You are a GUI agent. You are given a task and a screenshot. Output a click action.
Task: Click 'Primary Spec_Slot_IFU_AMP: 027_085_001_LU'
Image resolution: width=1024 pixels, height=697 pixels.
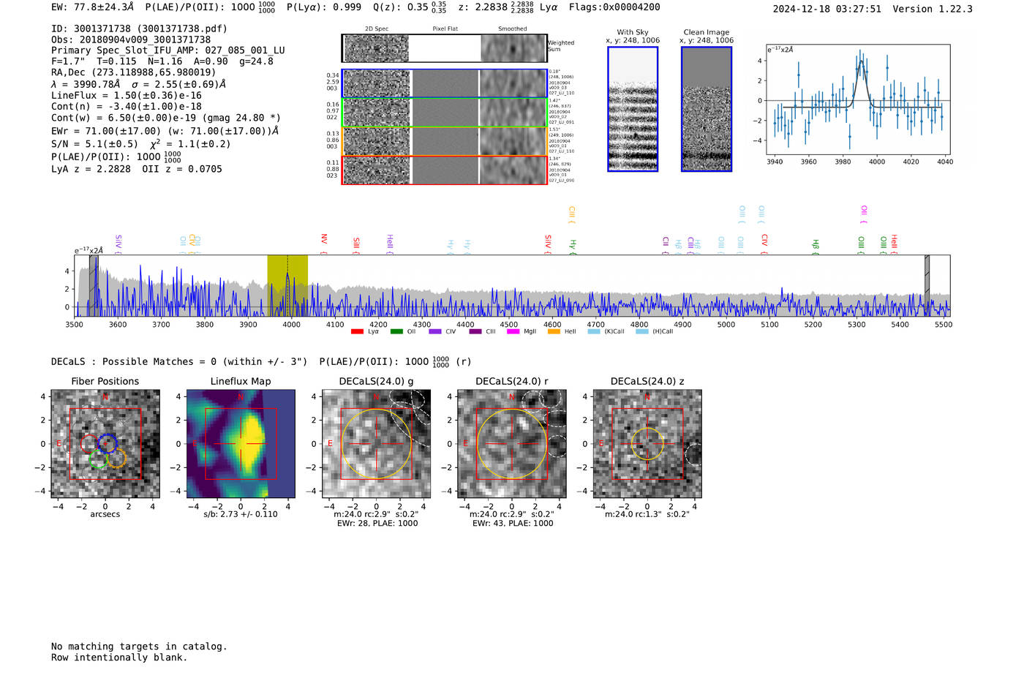tap(168, 50)
